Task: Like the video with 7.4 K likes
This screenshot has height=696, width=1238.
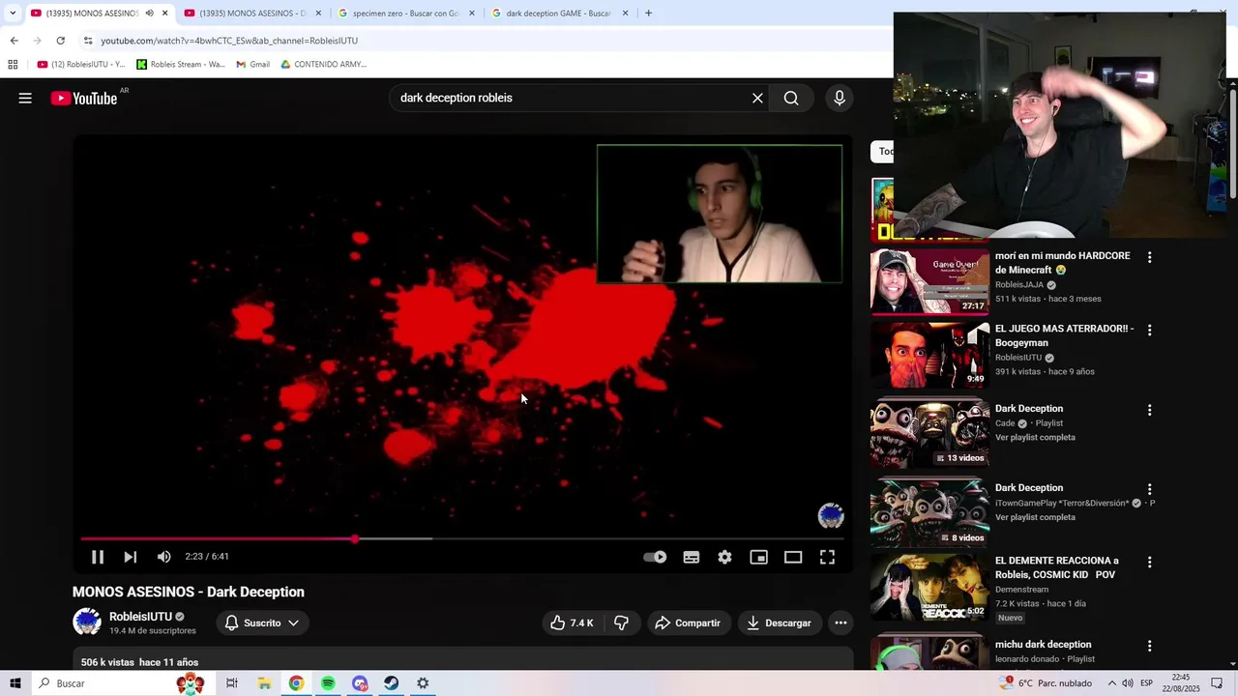Action: pyautogui.click(x=572, y=623)
